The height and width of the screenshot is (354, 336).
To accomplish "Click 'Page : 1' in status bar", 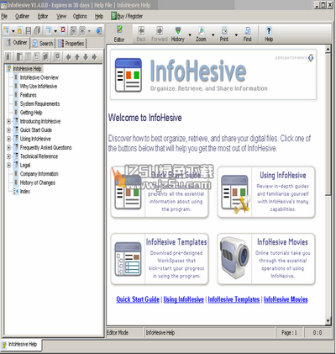I will coord(289,333).
